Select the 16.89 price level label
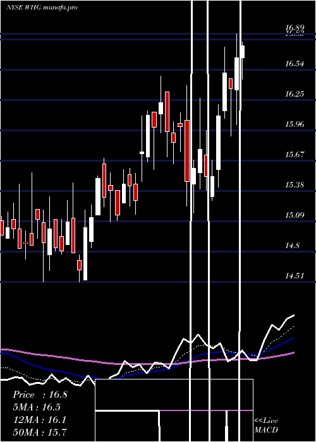This screenshot has width=316, height=442. click(x=295, y=28)
